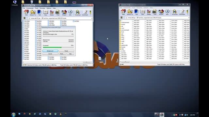This screenshot has height=117, width=209.
Task: Click Recycle Bin desktop icon
Action: tap(32, 2)
